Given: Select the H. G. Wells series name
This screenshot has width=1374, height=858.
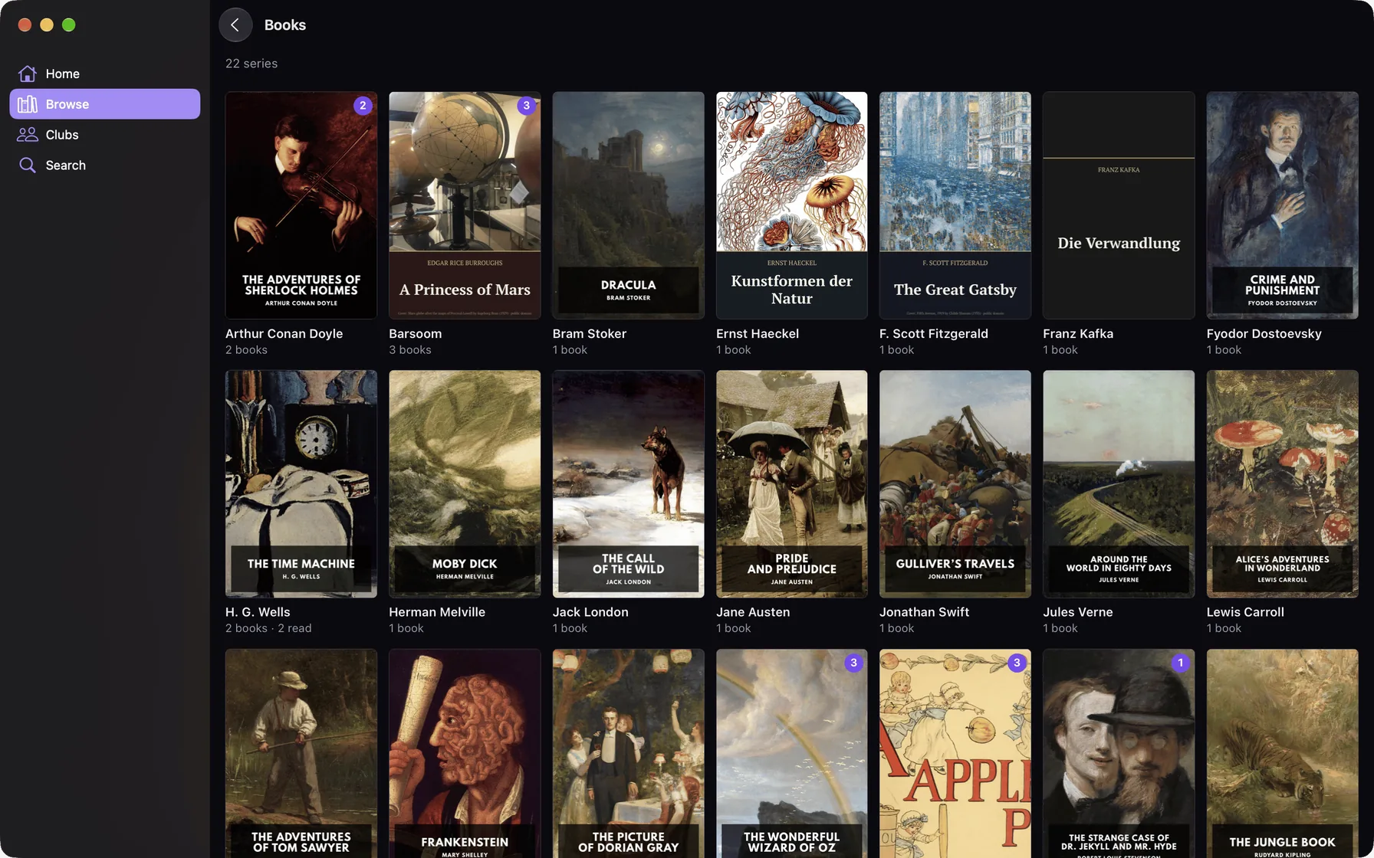Looking at the screenshot, I should (258, 612).
